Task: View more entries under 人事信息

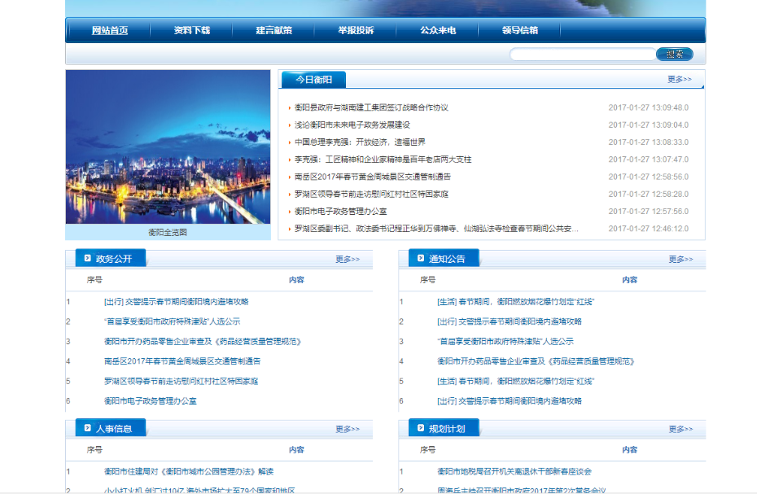Action: point(348,429)
